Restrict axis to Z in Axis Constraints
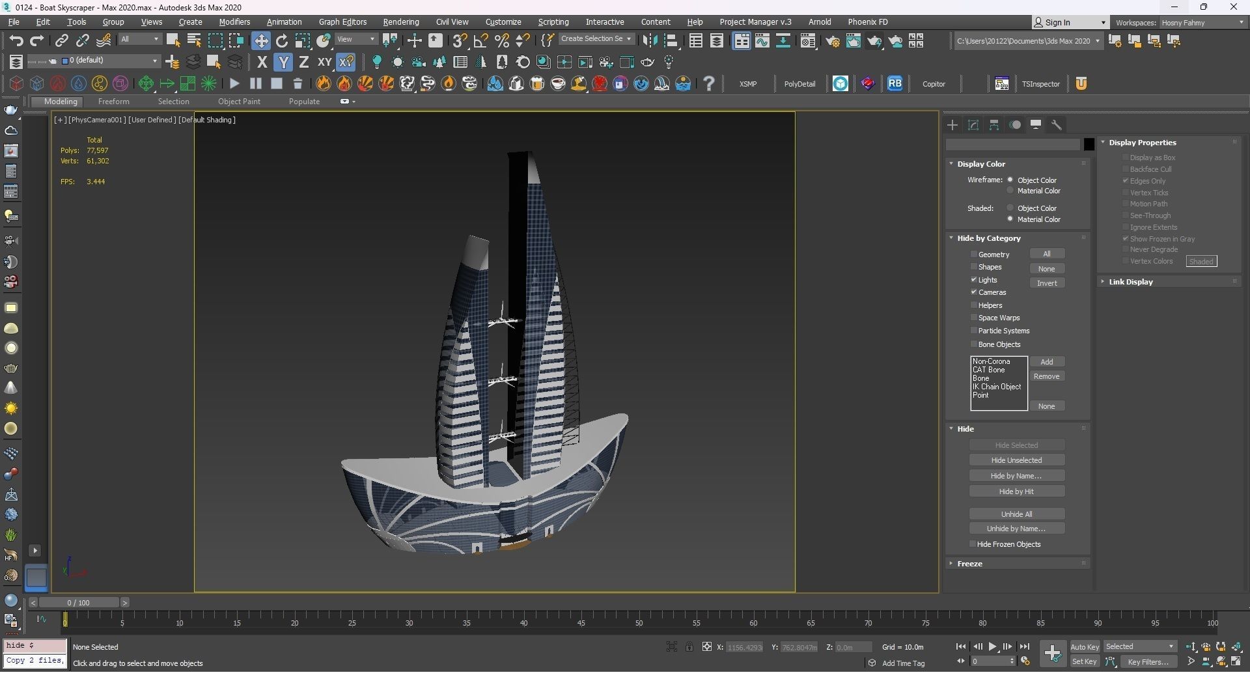Screen dimensions: 1250x677 pos(303,62)
